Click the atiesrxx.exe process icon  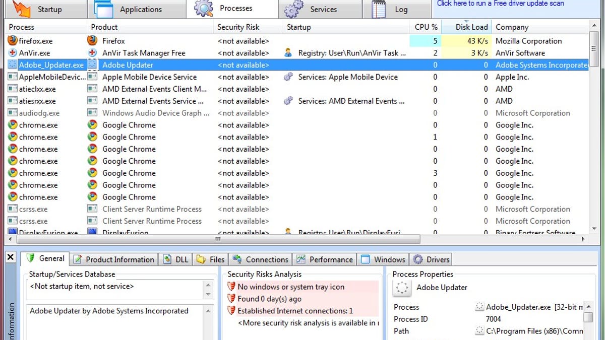coord(13,101)
